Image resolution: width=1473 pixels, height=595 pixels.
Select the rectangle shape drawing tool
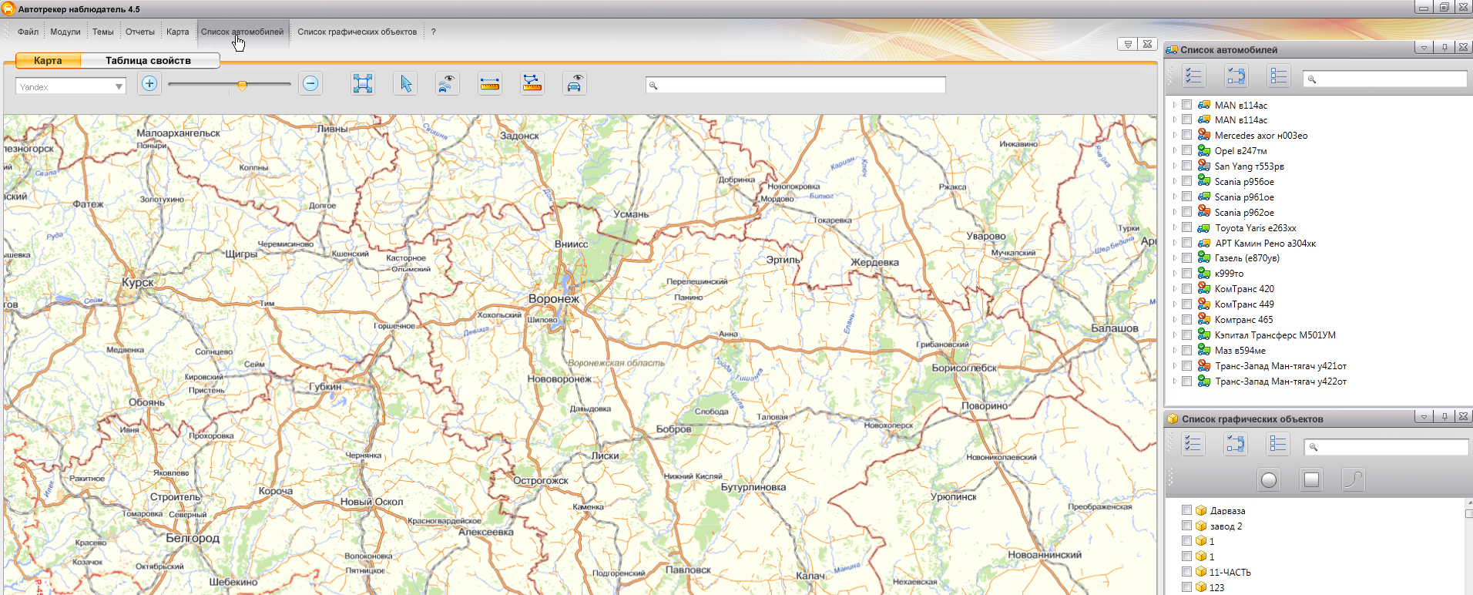point(1311,480)
